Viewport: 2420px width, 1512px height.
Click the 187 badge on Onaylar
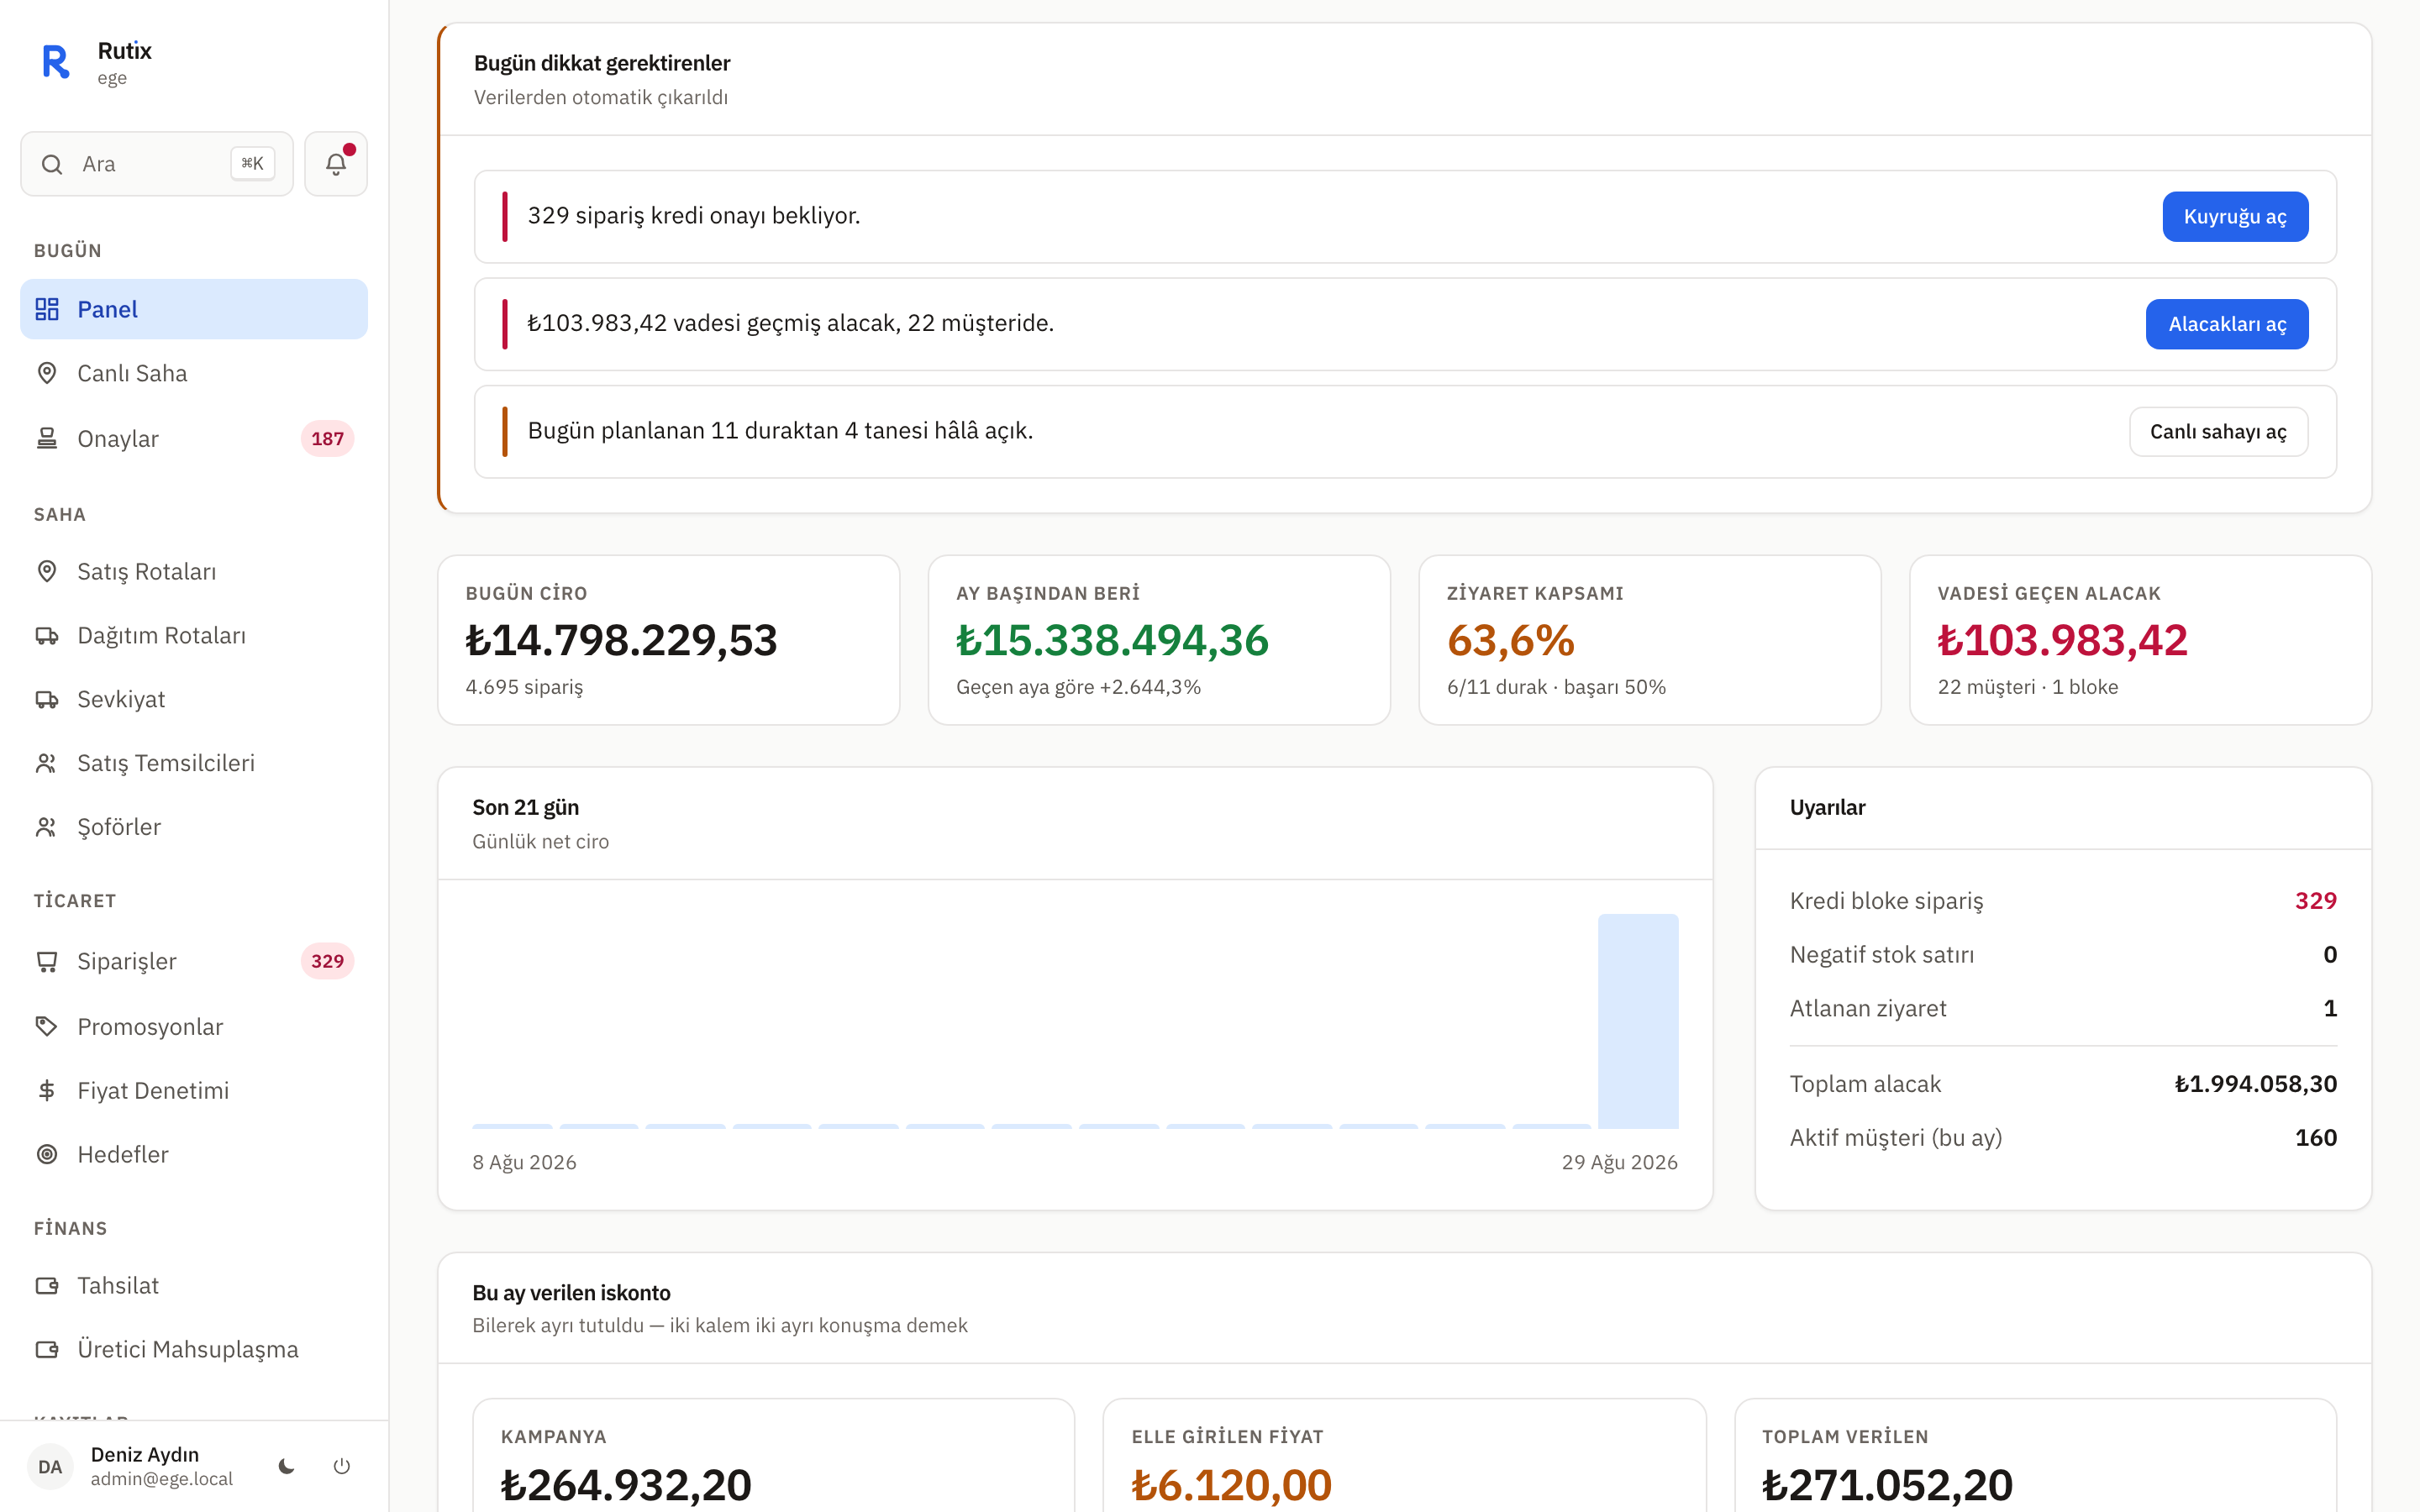pyautogui.click(x=327, y=438)
